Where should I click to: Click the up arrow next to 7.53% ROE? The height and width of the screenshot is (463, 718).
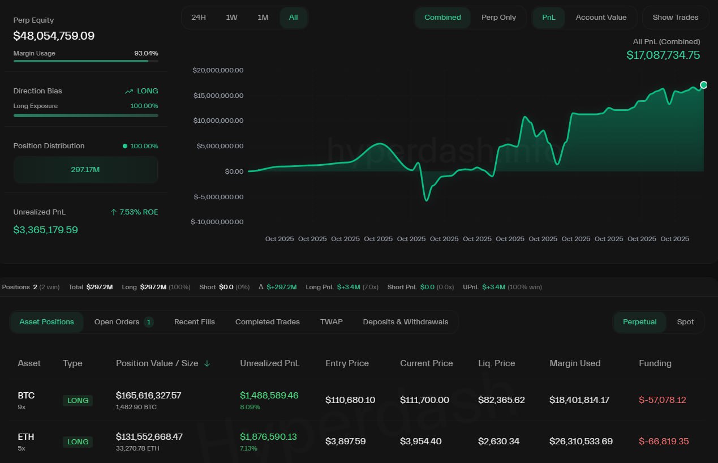pyautogui.click(x=114, y=212)
